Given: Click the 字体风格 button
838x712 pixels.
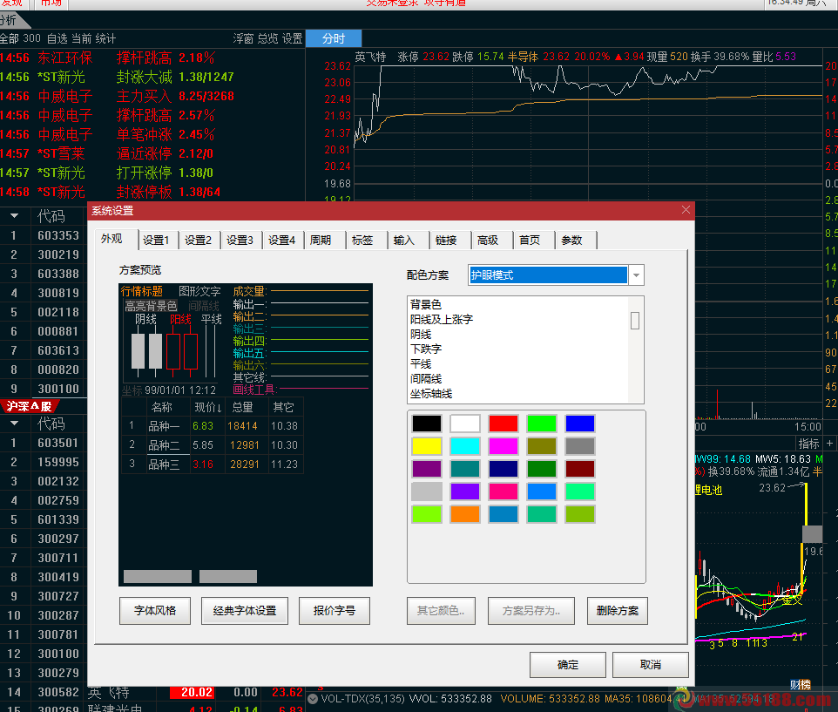Looking at the screenshot, I should click(155, 611).
